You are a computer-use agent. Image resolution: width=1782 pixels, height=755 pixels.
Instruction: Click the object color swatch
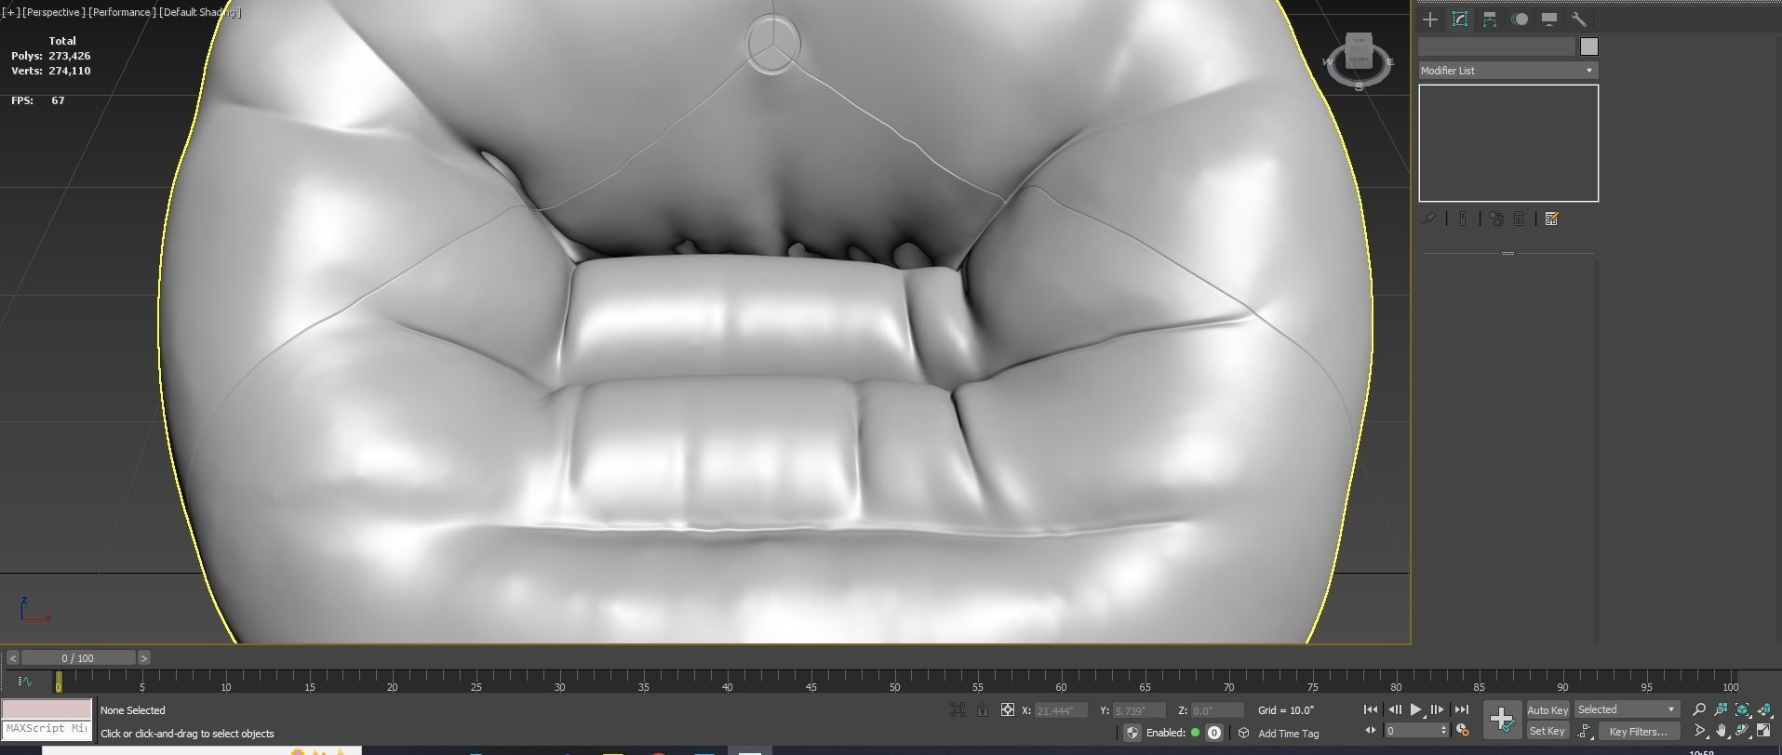tap(1589, 46)
